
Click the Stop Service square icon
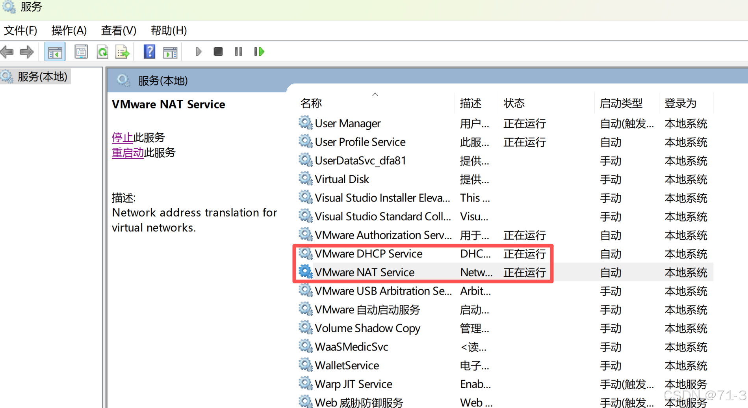click(218, 52)
